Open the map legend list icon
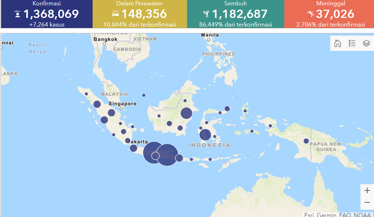The width and height of the screenshot is (374, 217). pyautogui.click(x=352, y=43)
